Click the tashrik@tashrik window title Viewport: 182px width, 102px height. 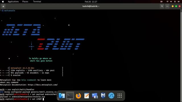(x=91, y=6)
